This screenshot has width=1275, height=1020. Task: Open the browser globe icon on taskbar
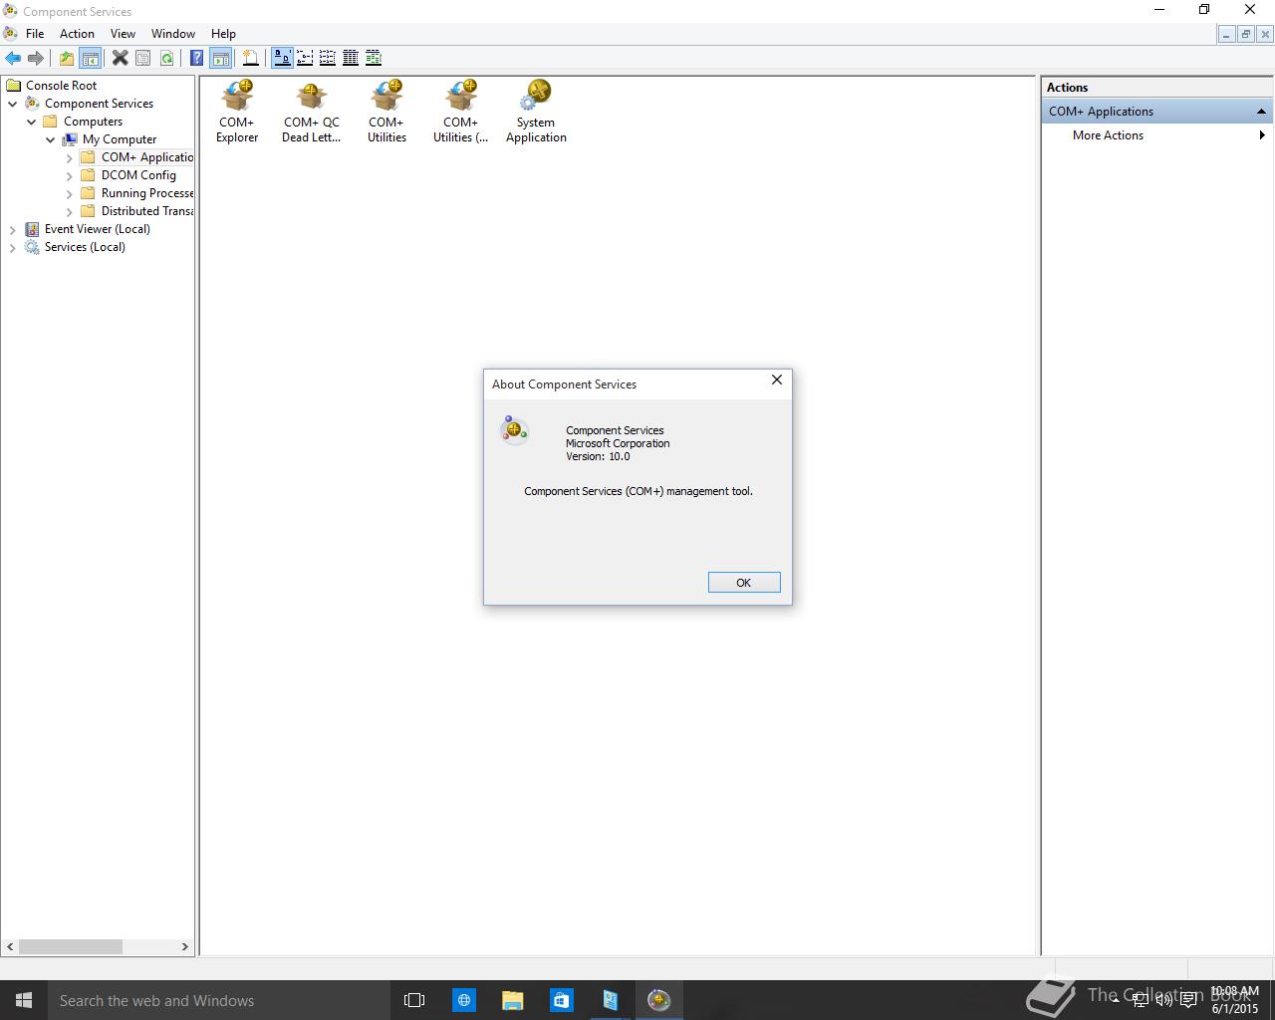[x=464, y=1000]
